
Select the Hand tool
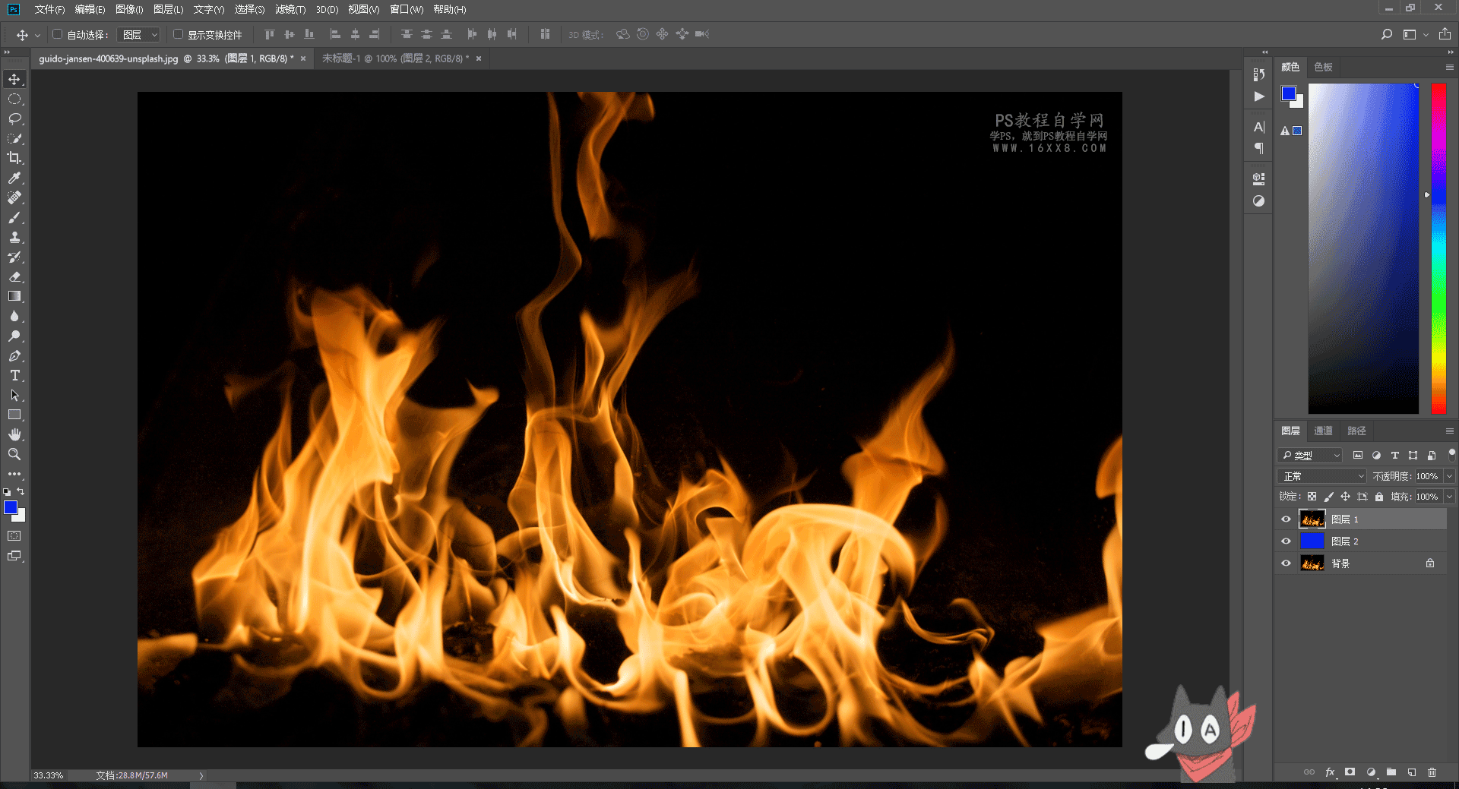[x=14, y=434]
